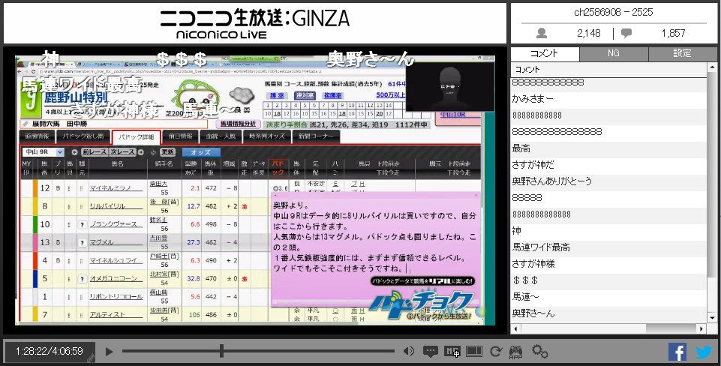Click horse name オメガユニコーン link
The image size is (721, 366).
pyautogui.click(x=113, y=279)
